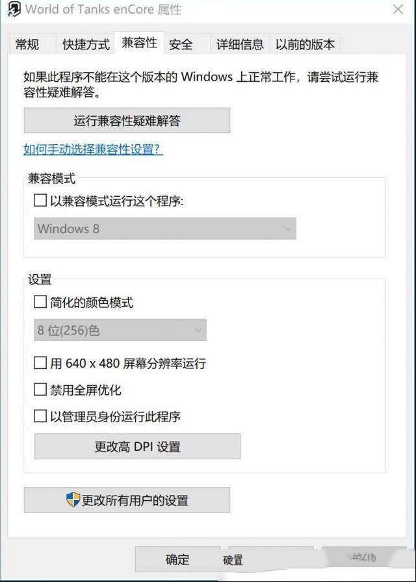Click the 更改高 DPI 设置 button
Image resolution: width=416 pixels, height=582 pixels.
pos(137,446)
